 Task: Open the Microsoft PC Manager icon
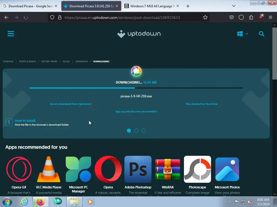pyautogui.click(x=78, y=169)
